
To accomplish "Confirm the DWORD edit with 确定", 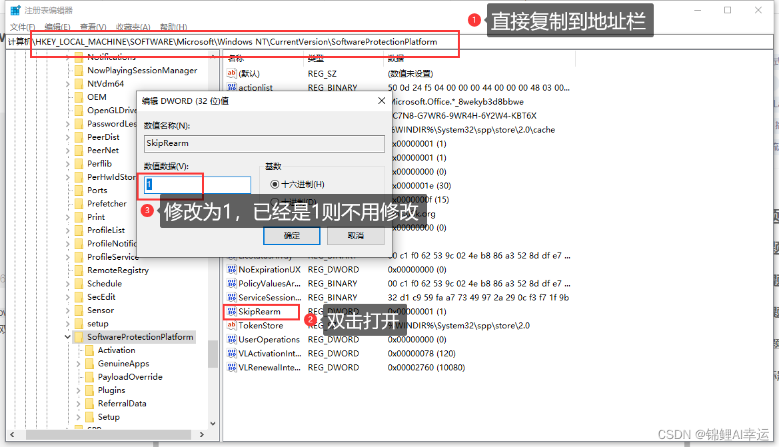I will (x=292, y=235).
